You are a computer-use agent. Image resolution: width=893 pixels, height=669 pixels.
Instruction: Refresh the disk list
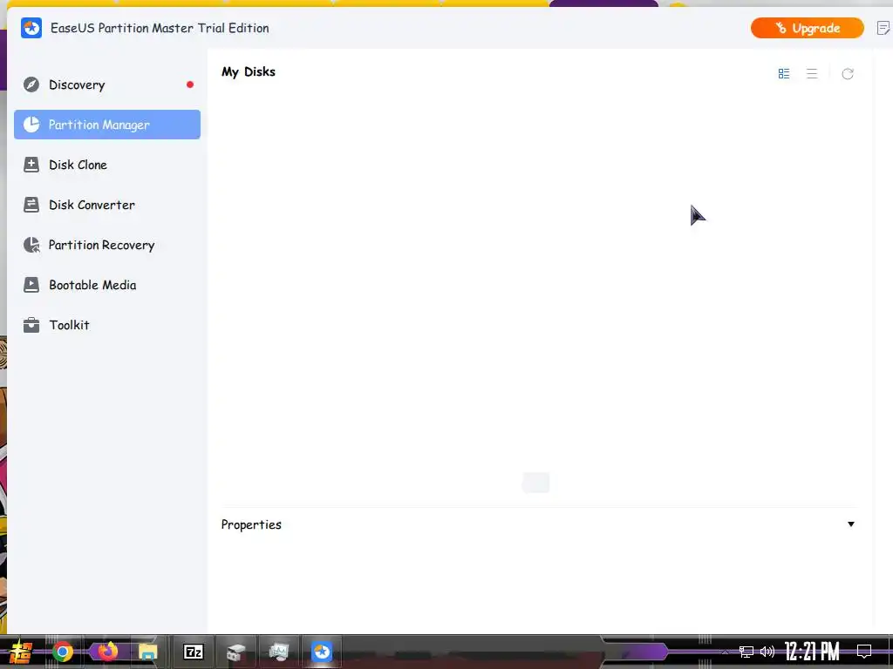click(848, 74)
